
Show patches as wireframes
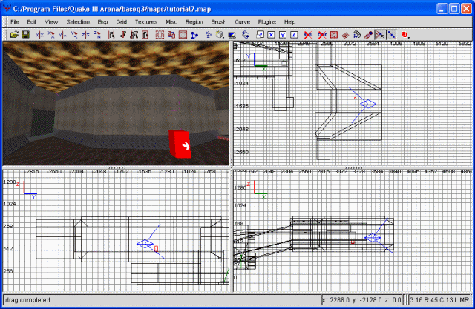(x=345, y=35)
